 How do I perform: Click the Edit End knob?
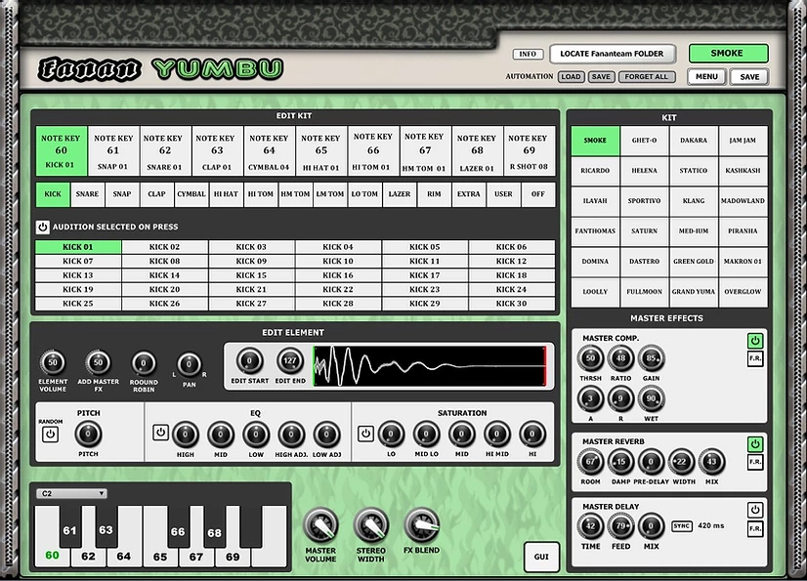click(x=290, y=360)
